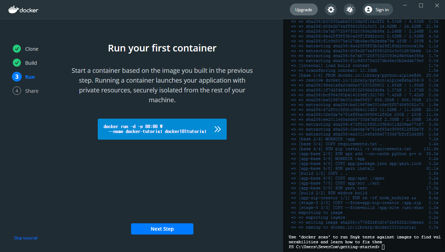Image resolution: width=445 pixels, height=252 pixels.
Task: Click the step 4 circle icon
Action: coord(17,91)
